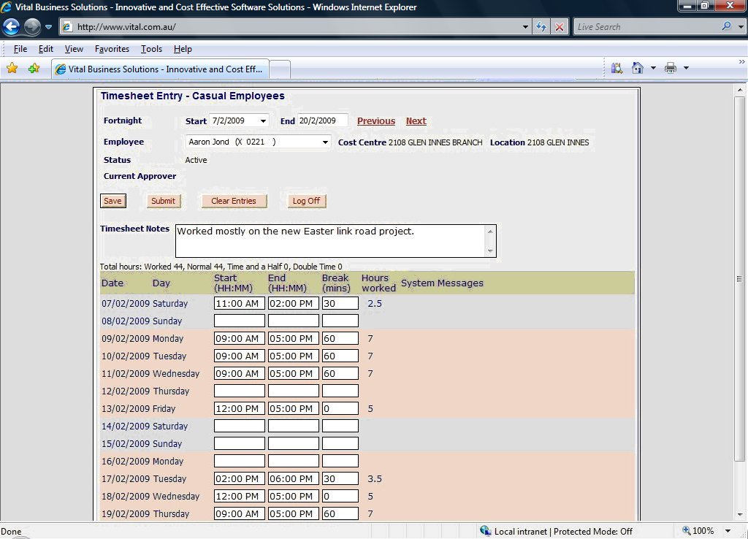Go back with the browser Back arrow

click(12, 27)
